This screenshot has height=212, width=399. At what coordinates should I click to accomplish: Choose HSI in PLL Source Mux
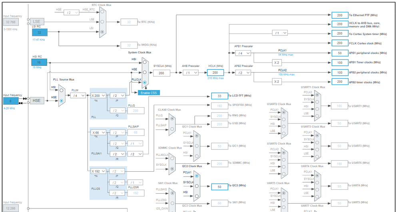pyautogui.click(x=61, y=90)
